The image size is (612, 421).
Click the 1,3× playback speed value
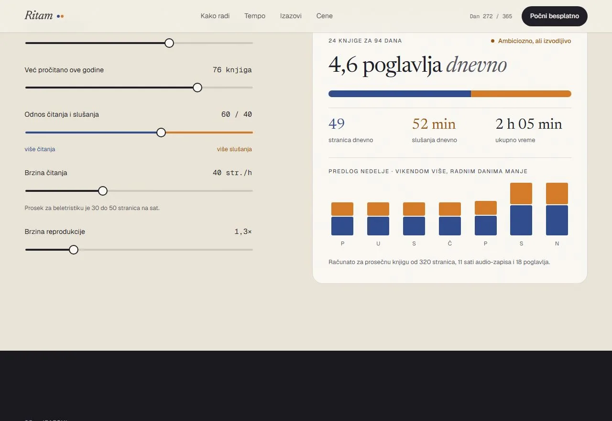[243, 232]
